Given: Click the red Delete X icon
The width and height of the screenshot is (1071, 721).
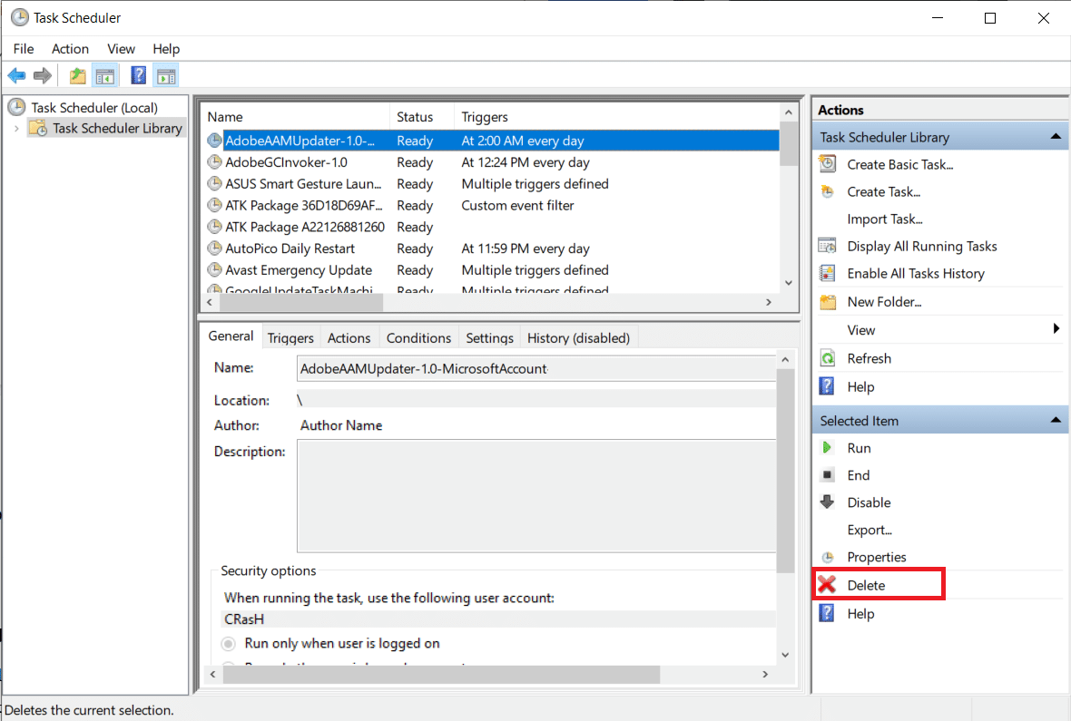Looking at the screenshot, I should [x=827, y=585].
